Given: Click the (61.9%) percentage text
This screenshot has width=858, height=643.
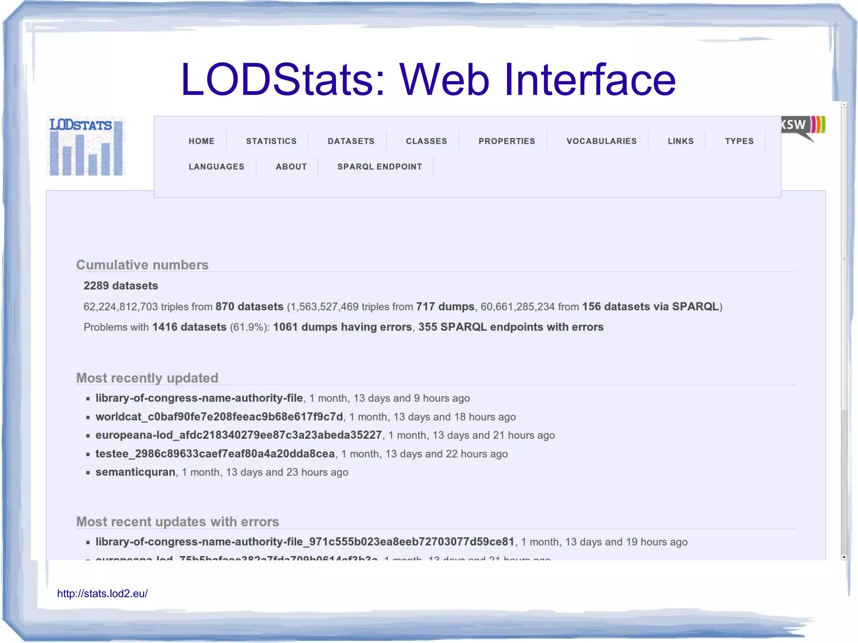Looking at the screenshot, I should pyautogui.click(x=250, y=327).
